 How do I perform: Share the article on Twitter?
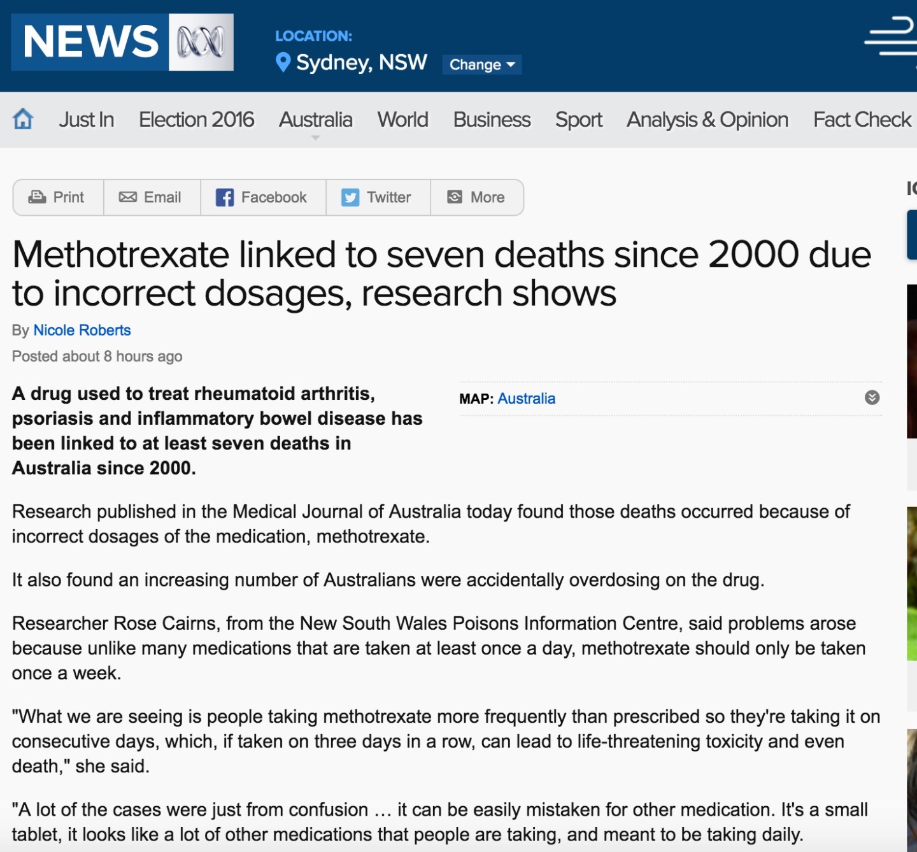[378, 197]
